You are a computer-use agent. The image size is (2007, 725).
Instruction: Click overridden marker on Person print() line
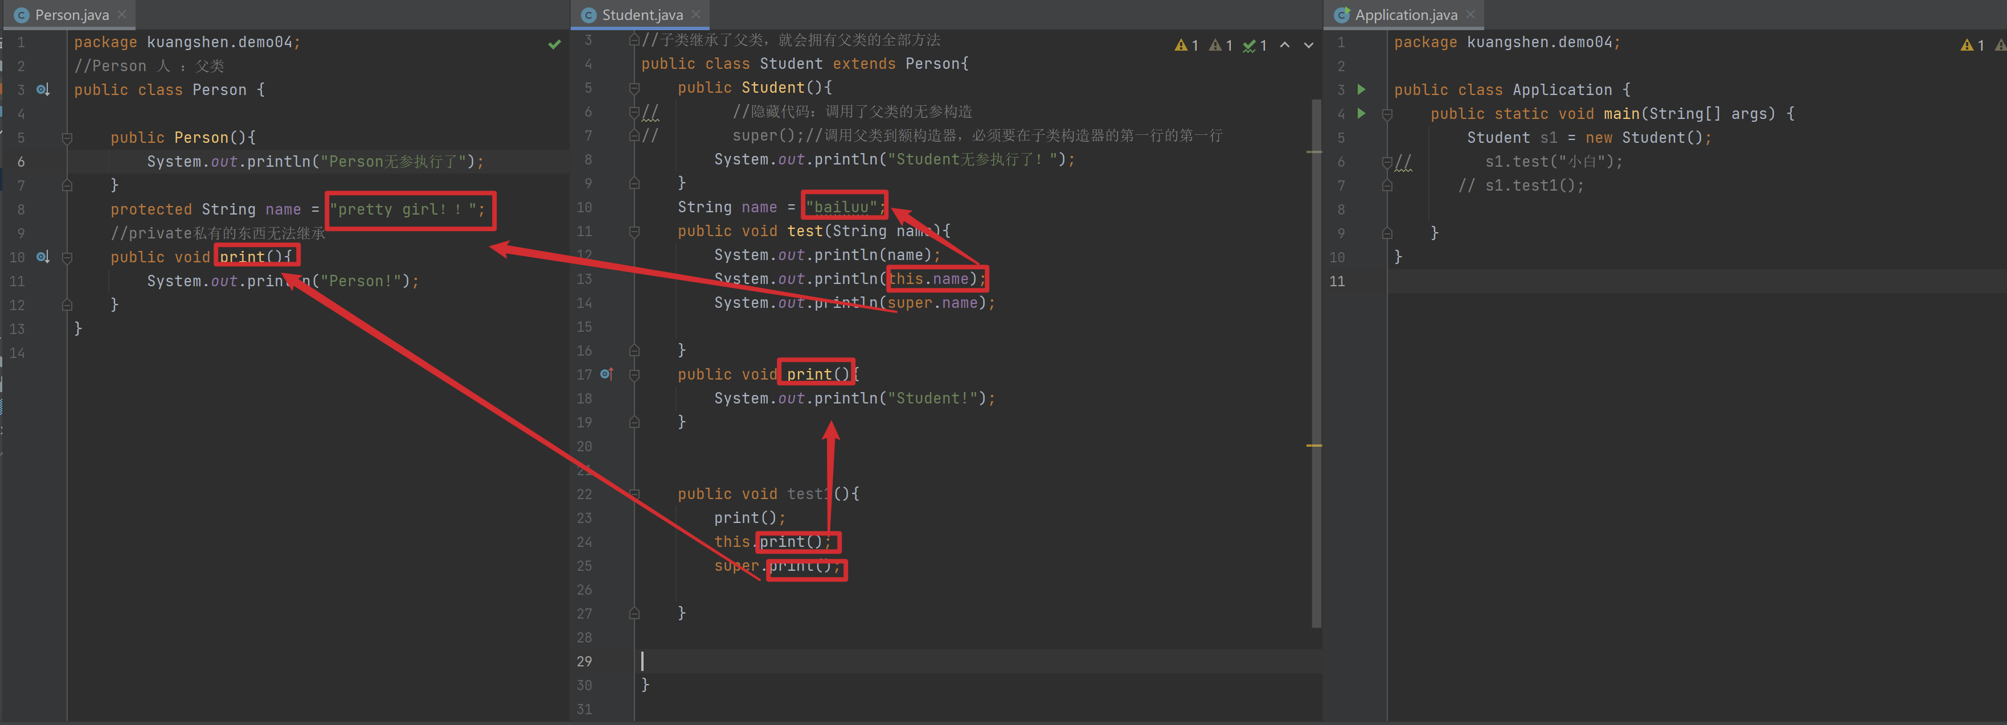coord(43,257)
